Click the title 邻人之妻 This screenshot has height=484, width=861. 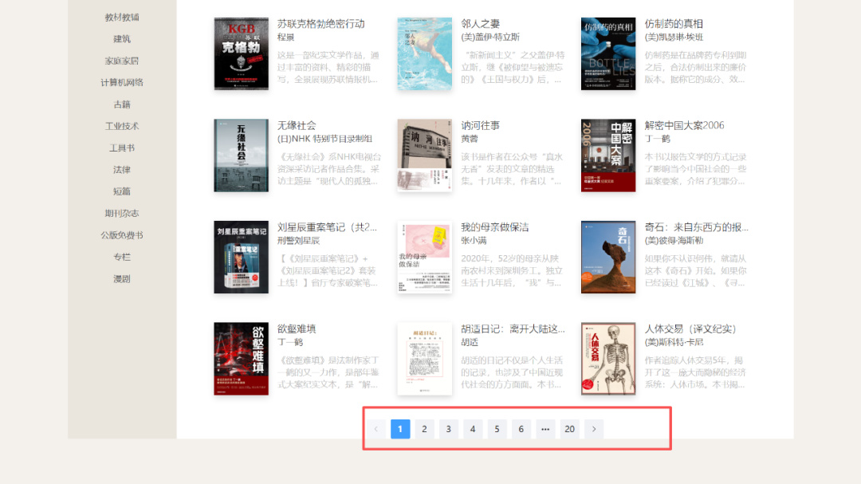[481, 24]
